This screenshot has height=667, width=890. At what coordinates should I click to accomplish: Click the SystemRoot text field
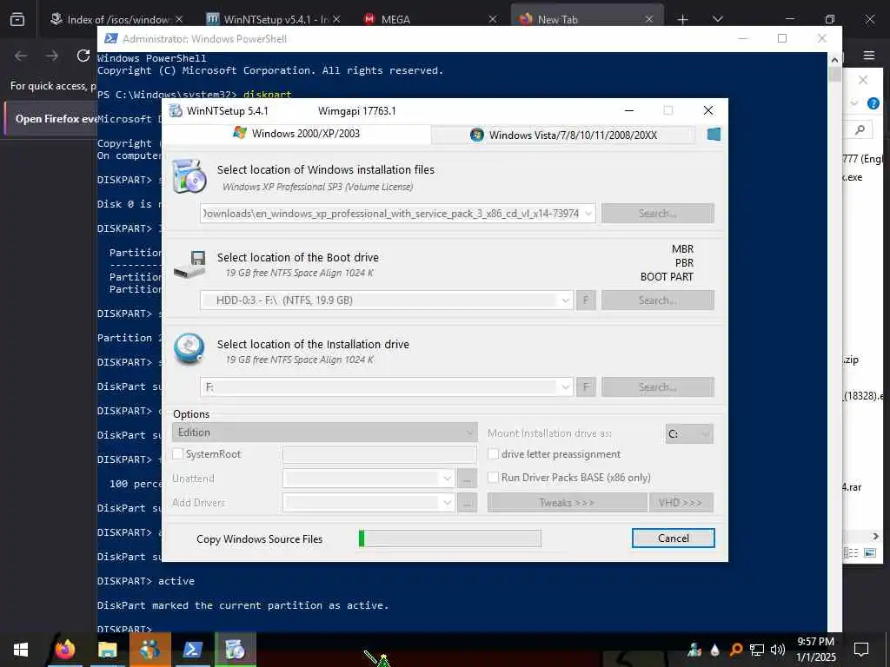pos(380,454)
